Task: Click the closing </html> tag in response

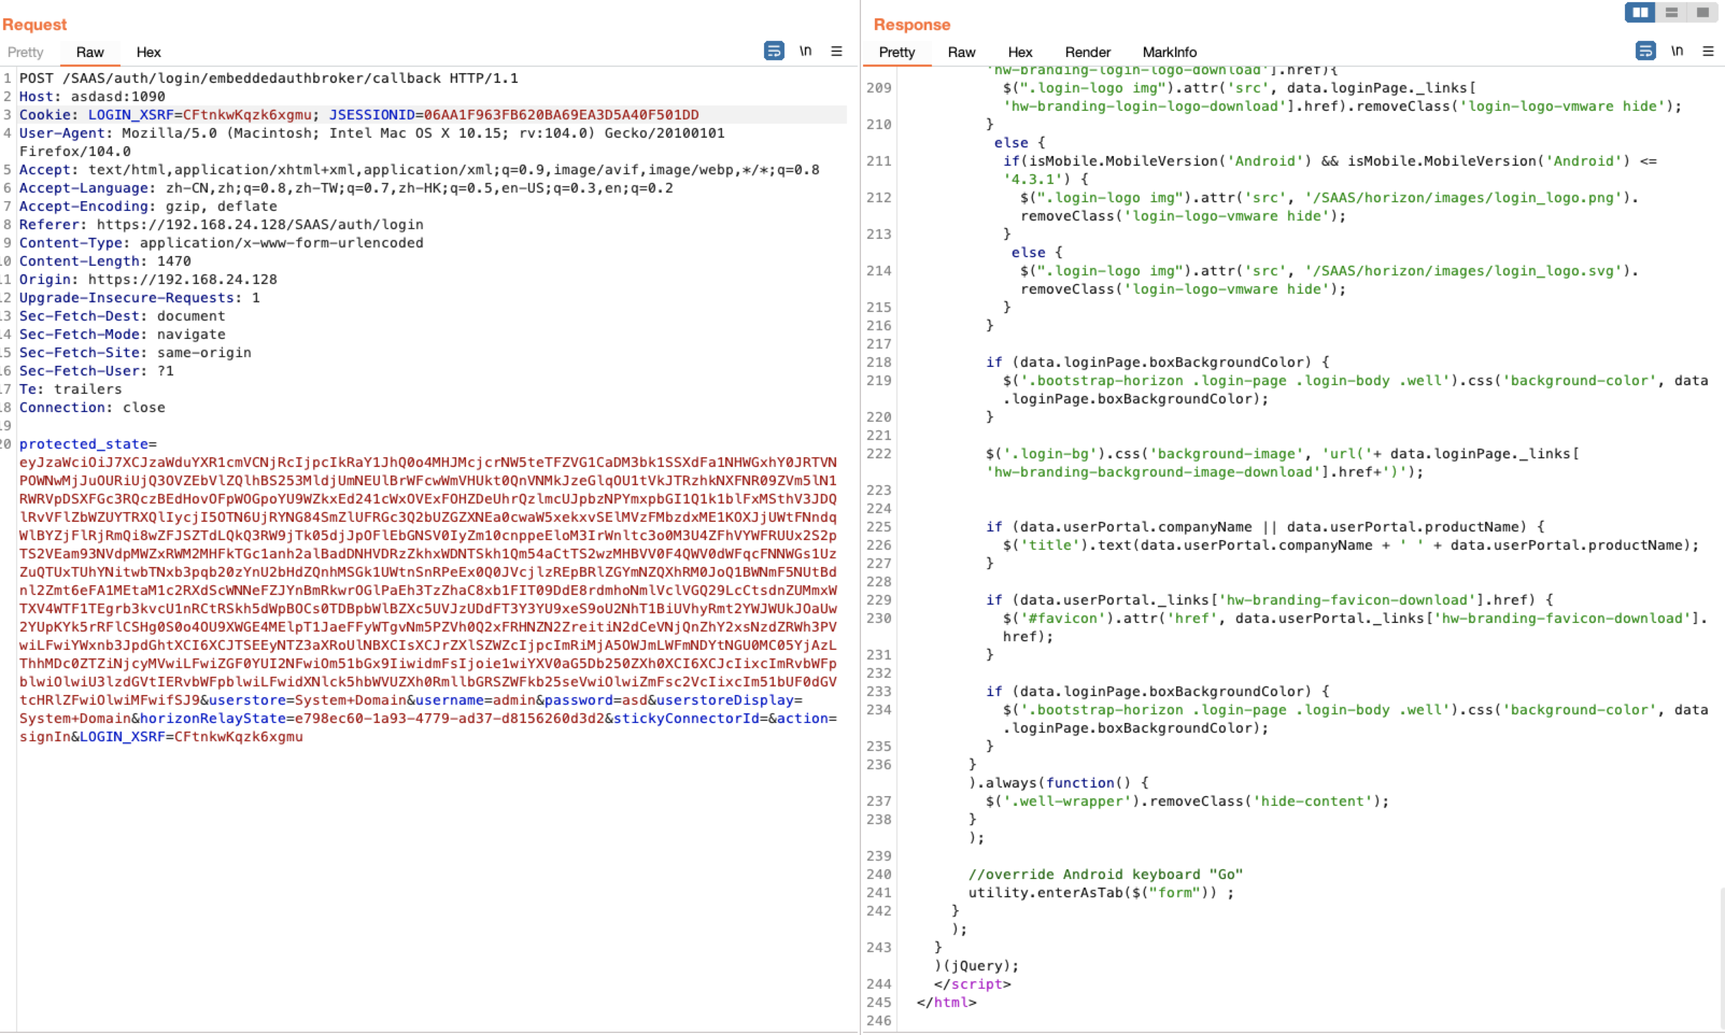Action: pyautogui.click(x=946, y=1002)
